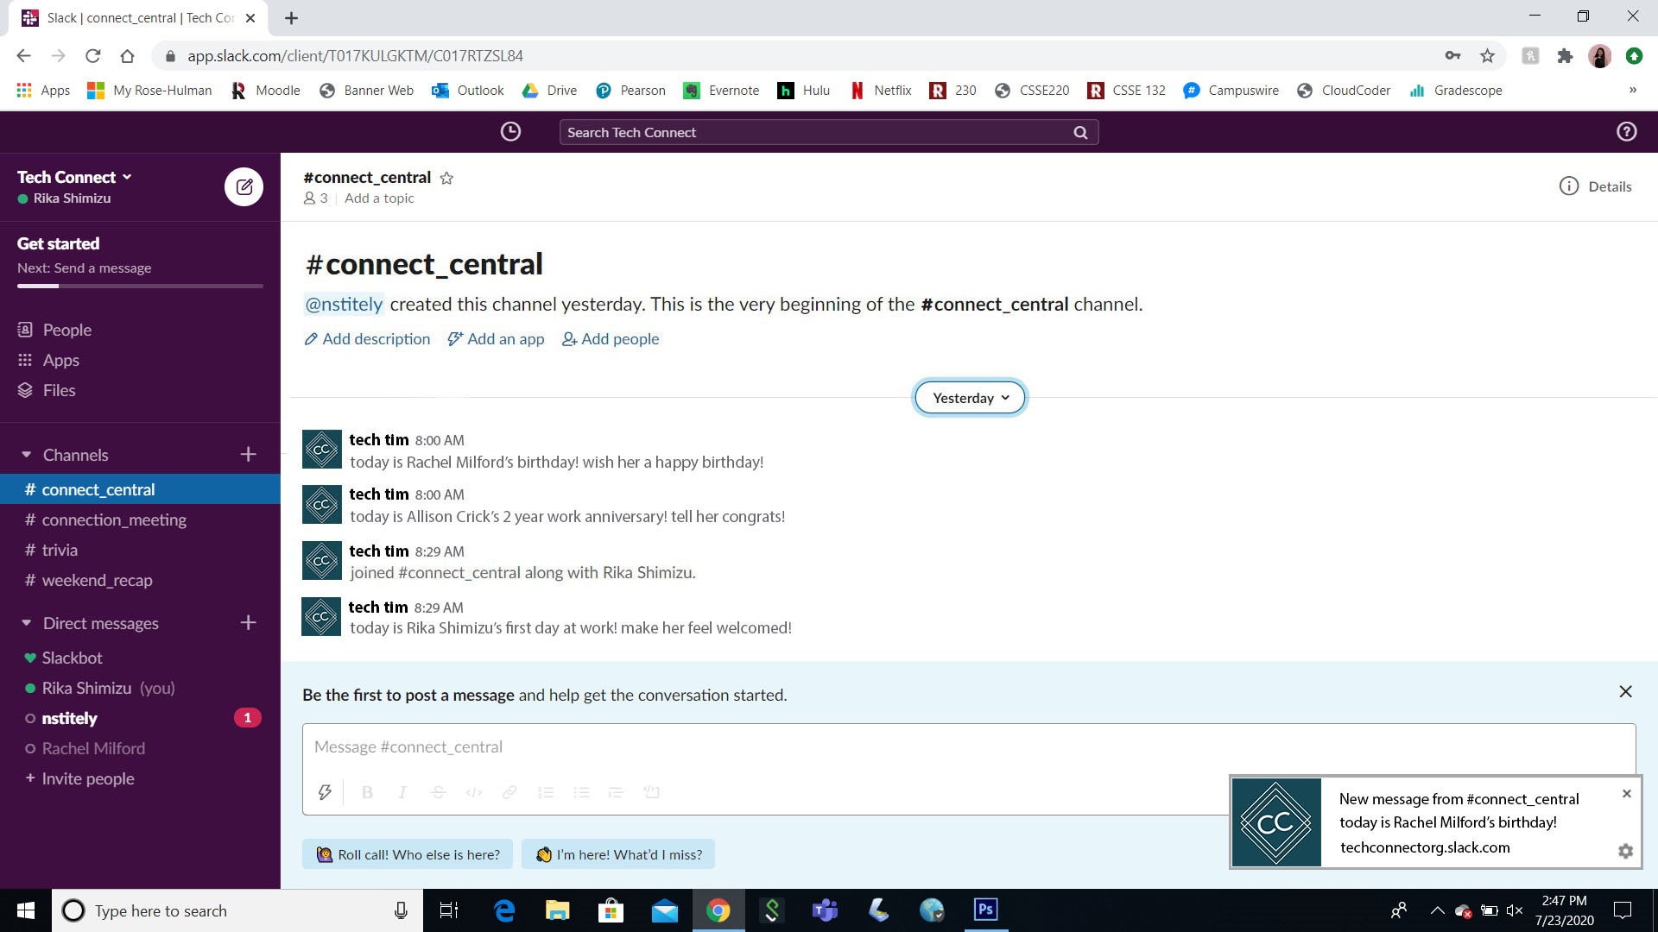Toggle strikethrough formatting in the composer

(438, 792)
